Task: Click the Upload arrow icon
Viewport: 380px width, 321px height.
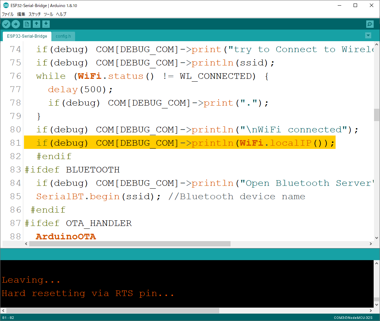Action: [16, 24]
